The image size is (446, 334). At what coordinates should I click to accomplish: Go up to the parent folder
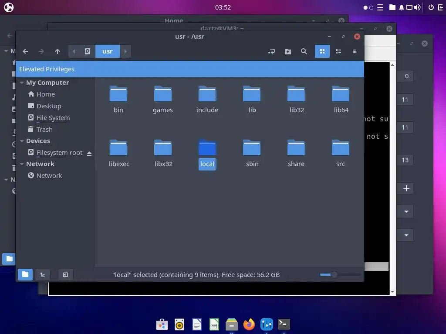[57, 51]
